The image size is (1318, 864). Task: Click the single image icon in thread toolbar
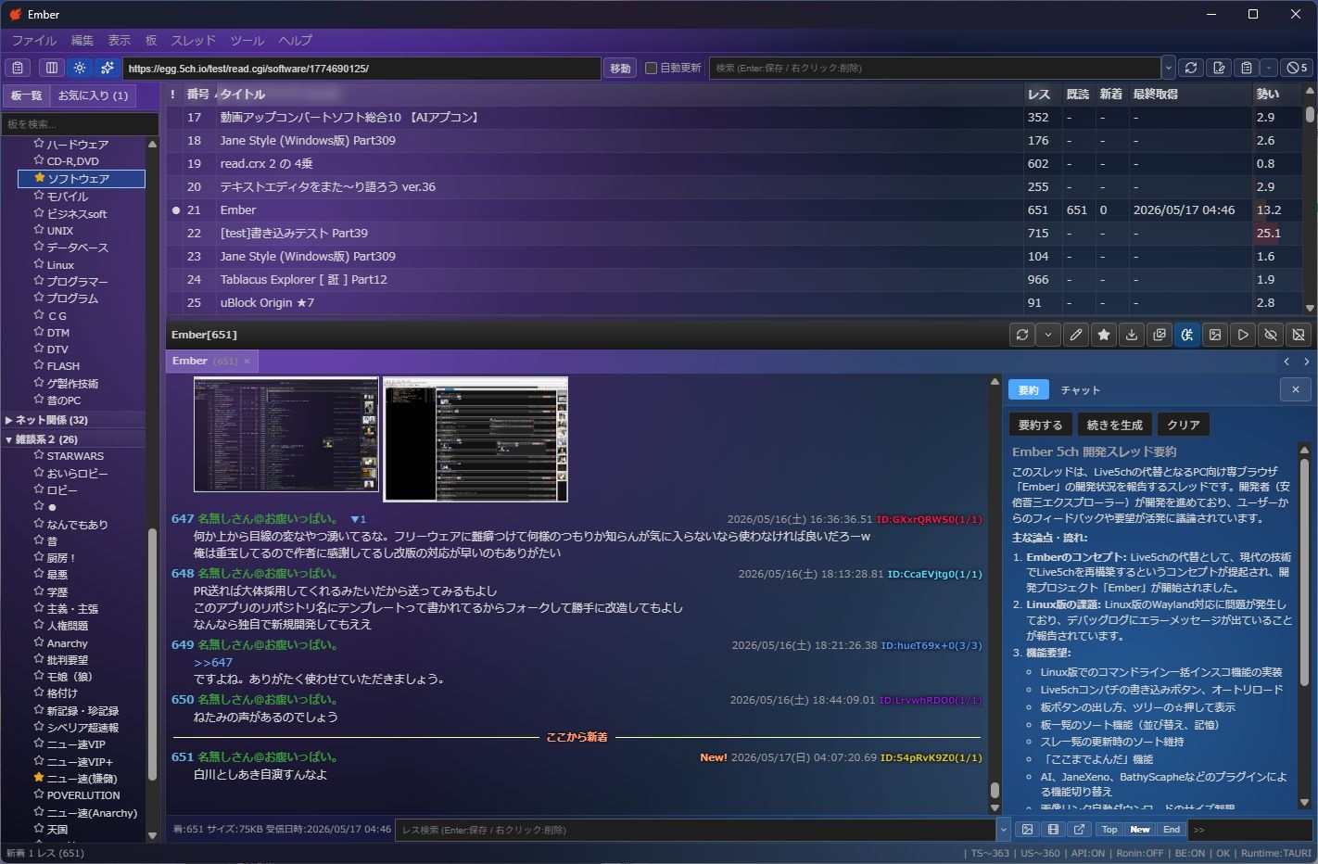1215,335
